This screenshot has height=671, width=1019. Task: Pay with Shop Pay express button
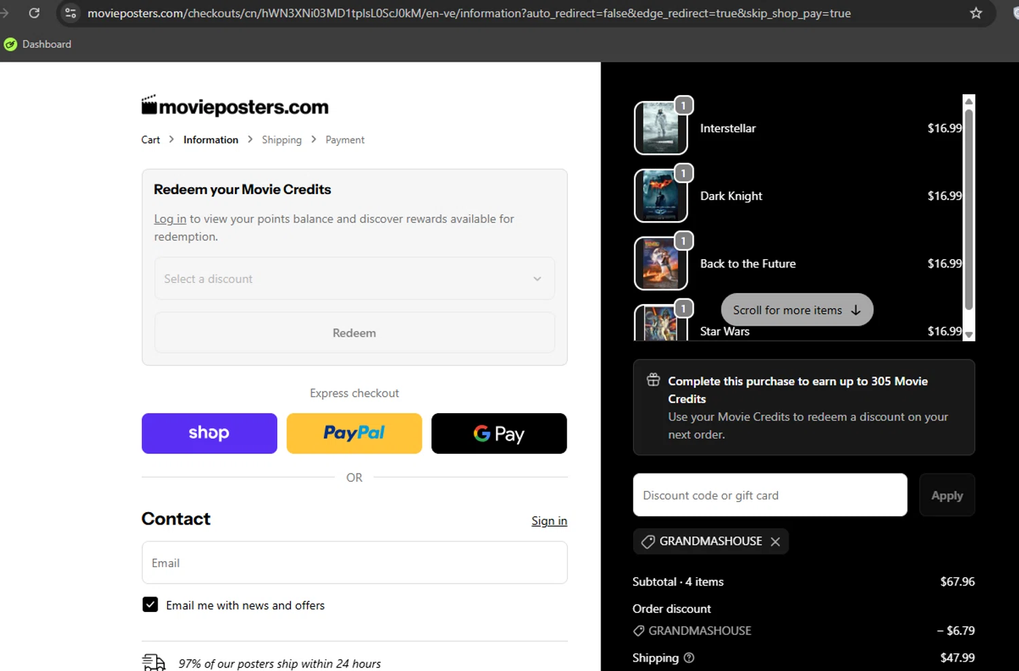[x=209, y=434]
